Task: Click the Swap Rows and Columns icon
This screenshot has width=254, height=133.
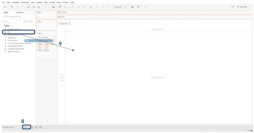Action: tap(73, 7)
